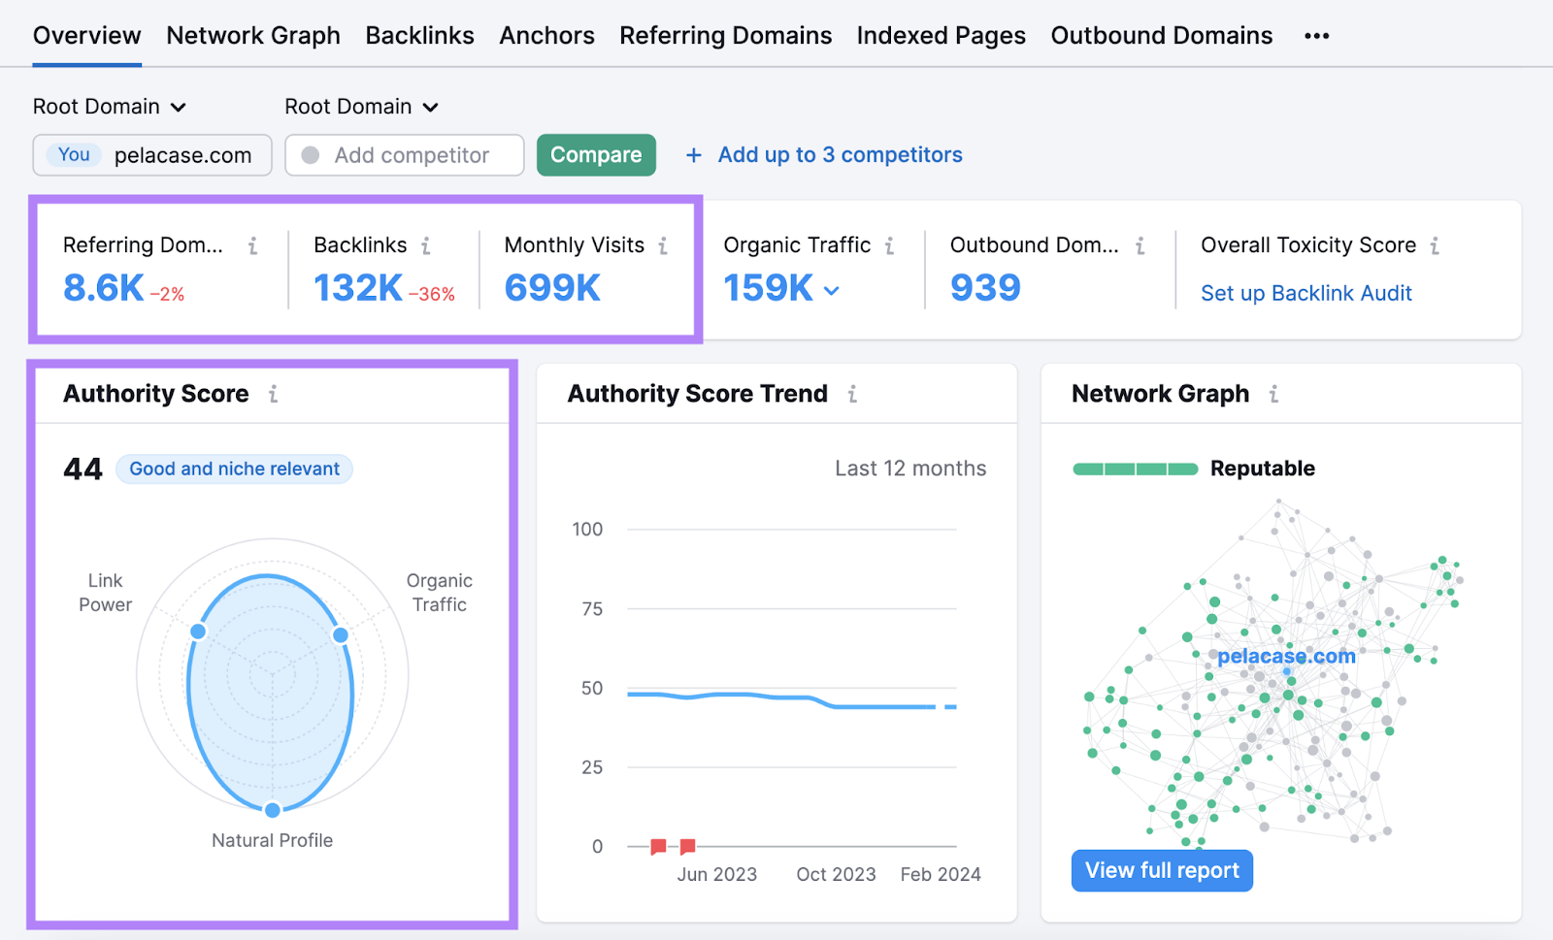Show info icon for Monthly Visits

[x=663, y=246]
